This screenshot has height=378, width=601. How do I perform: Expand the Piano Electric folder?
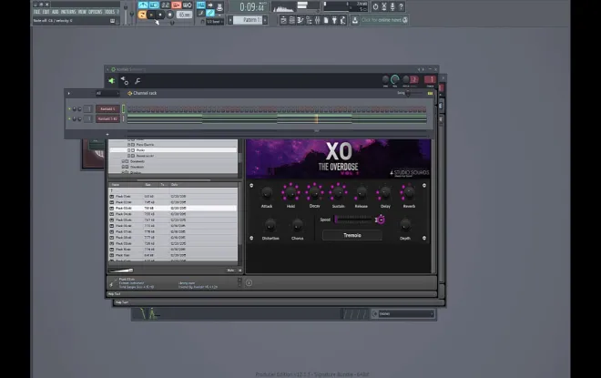click(129, 145)
